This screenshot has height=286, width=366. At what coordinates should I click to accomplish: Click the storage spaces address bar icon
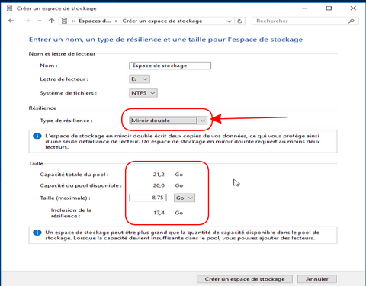click(x=65, y=21)
